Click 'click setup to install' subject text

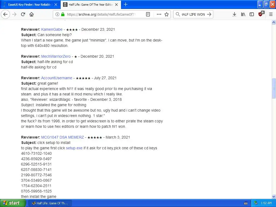[54, 143]
